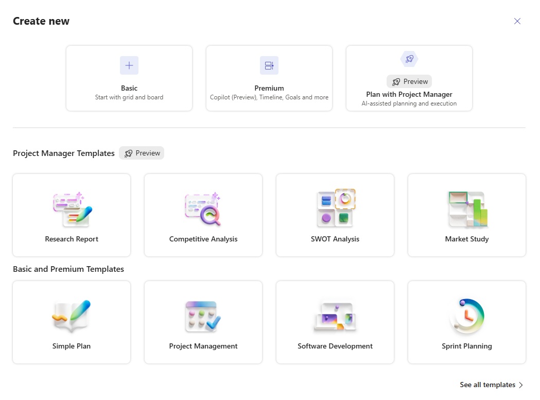Click the Preview badge beside Project Manager Templates
Screen dimensions: 540x400
(x=142, y=153)
